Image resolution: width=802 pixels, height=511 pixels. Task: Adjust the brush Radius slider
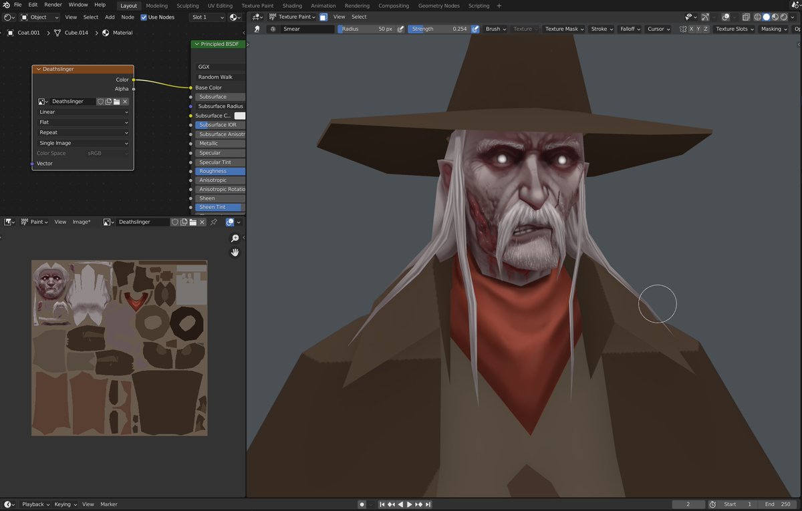366,29
